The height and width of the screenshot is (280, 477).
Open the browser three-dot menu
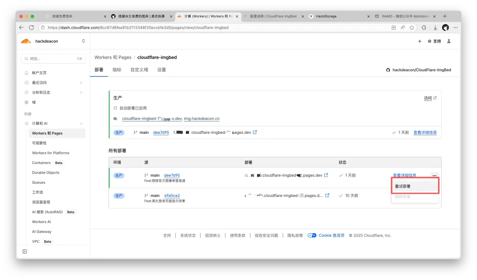[x=456, y=27]
